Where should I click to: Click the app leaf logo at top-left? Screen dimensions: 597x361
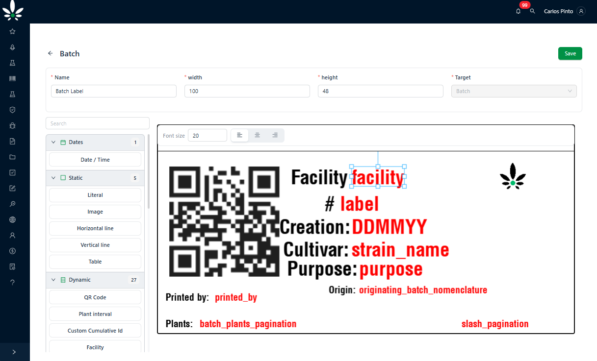click(x=13, y=10)
